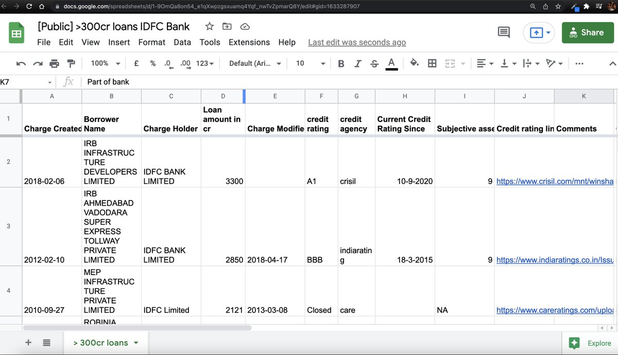The width and height of the screenshot is (618, 355).
Task: Select row 3 header
Action: pos(8,227)
